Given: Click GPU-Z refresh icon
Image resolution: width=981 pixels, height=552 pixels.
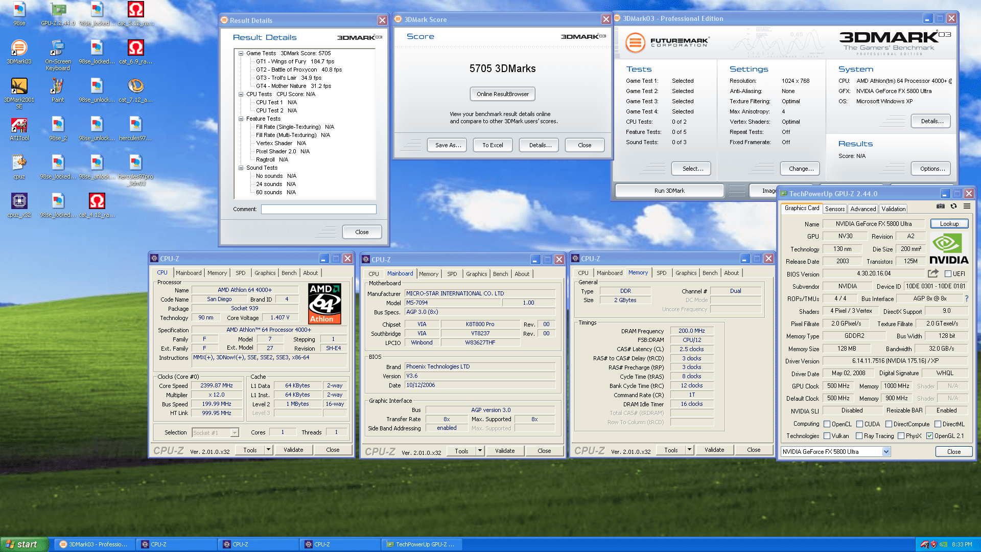Looking at the screenshot, I should pyautogui.click(x=953, y=206).
